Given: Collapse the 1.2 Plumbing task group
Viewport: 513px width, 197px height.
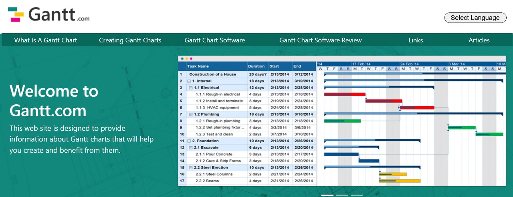Looking at the screenshot, I should click(191, 114).
